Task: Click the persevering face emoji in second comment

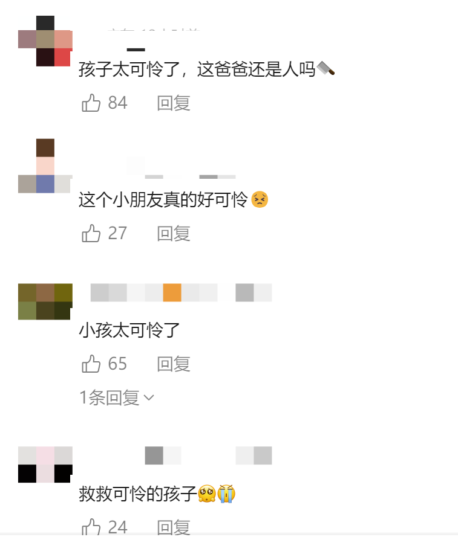Action: [260, 199]
